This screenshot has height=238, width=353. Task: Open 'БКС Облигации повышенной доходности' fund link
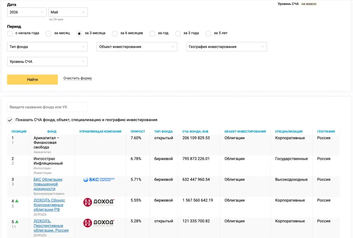48,184
